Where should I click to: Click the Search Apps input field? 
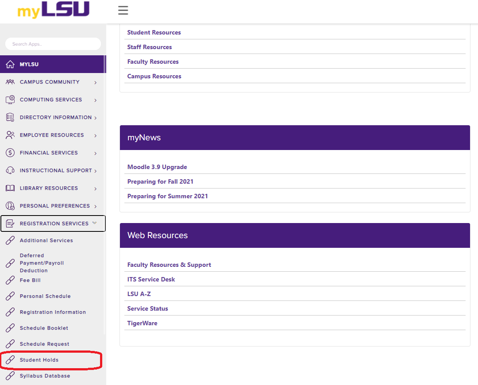click(53, 44)
